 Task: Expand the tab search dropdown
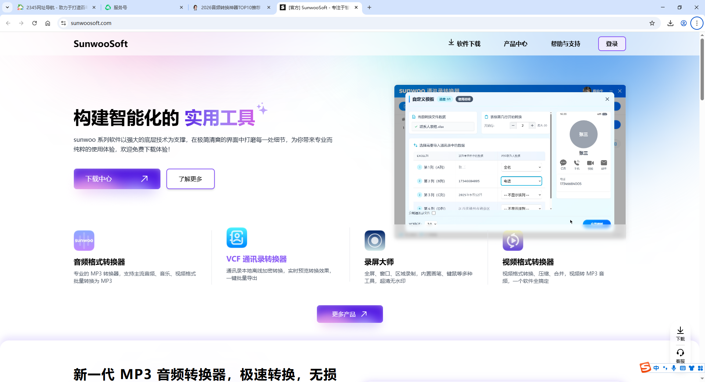tap(7, 7)
